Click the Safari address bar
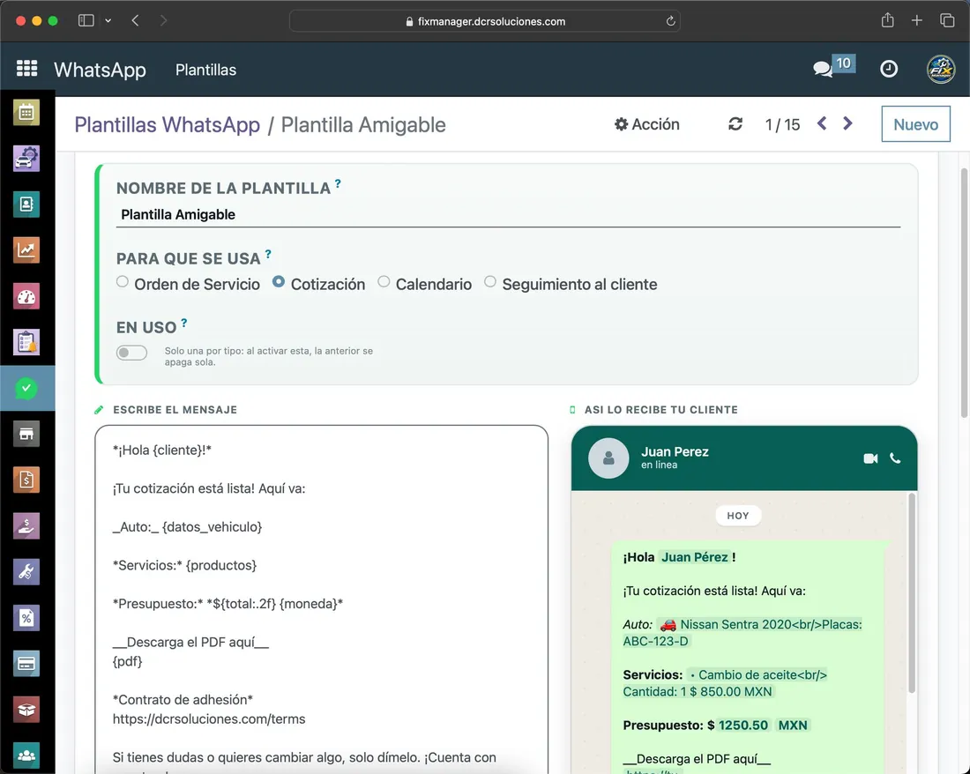970x774 pixels. (484, 21)
